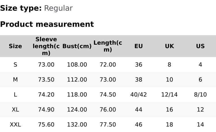Click the 40/42 EU size cell
Viewport: 216px width, 132px height.
click(139, 95)
